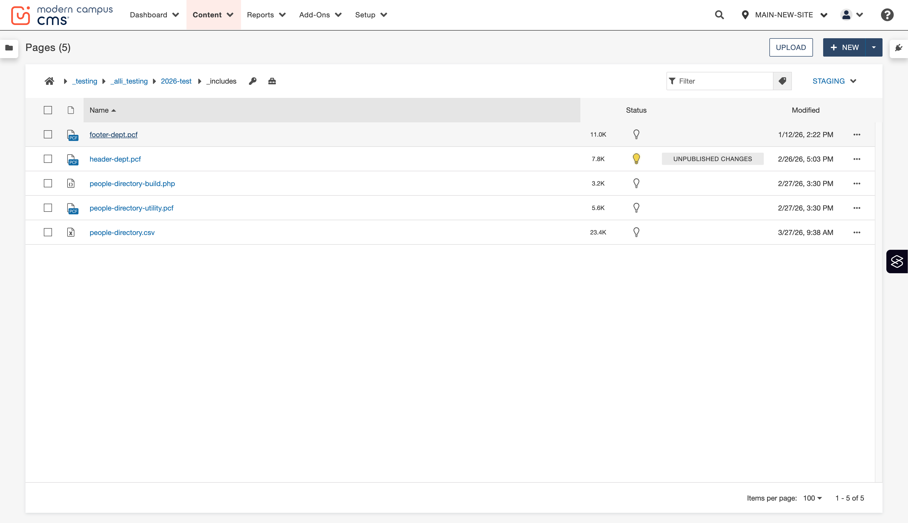Open the STAGING server dropdown
The height and width of the screenshot is (523, 908).
(834, 81)
